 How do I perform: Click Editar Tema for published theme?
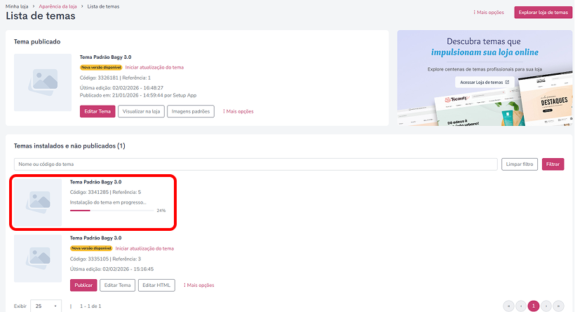click(97, 111)
